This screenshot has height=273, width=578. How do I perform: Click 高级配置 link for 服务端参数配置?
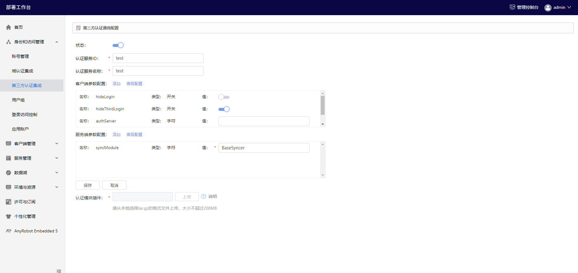pyautogui.click(x=134, y=135)
